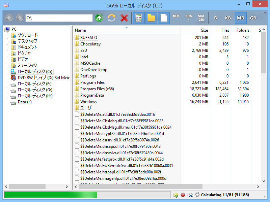Sort the list by the Size column

click(204, 30)
